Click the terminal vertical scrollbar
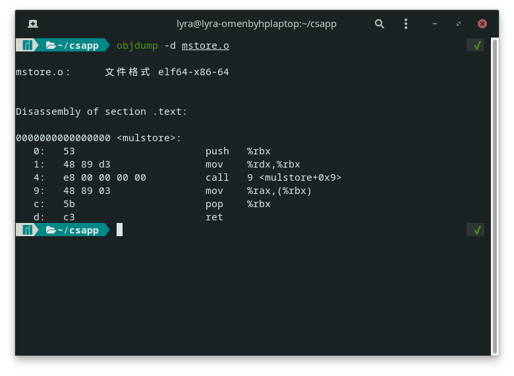The image size is (514, 376). click(x=495, y=196)
